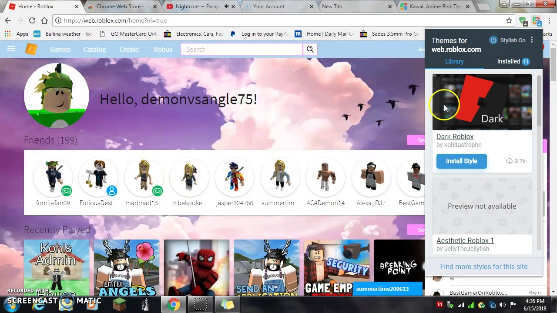The height and width of the screenshot is (313, 557).
Task: Open Google Chrome in the taskbar
Action: [174, 305]
